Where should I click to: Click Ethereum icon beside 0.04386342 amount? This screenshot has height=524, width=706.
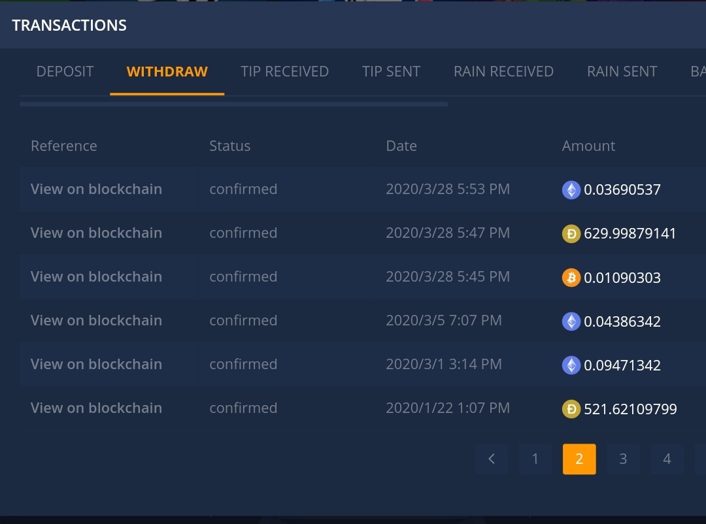(x=571, y=321)
